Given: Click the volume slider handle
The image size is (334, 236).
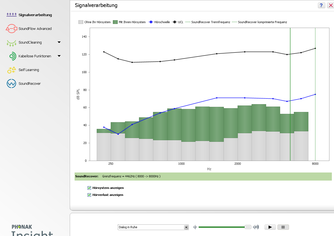Looking at the screenshot, I should click(x=248, y=227).
